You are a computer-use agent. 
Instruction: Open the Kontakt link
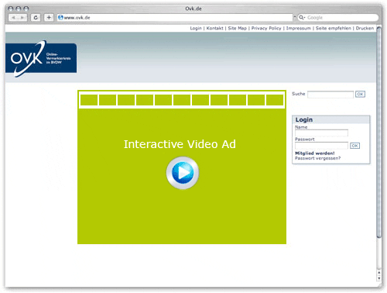214,28
